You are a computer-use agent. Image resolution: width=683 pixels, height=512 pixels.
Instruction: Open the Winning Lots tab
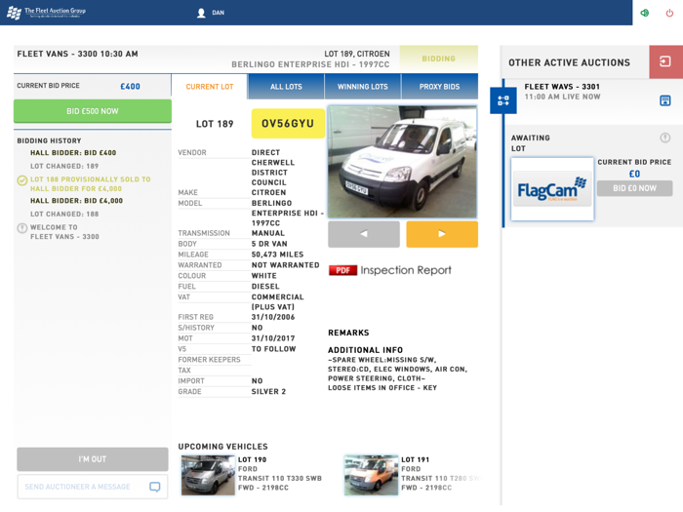[x=362, y=87]
